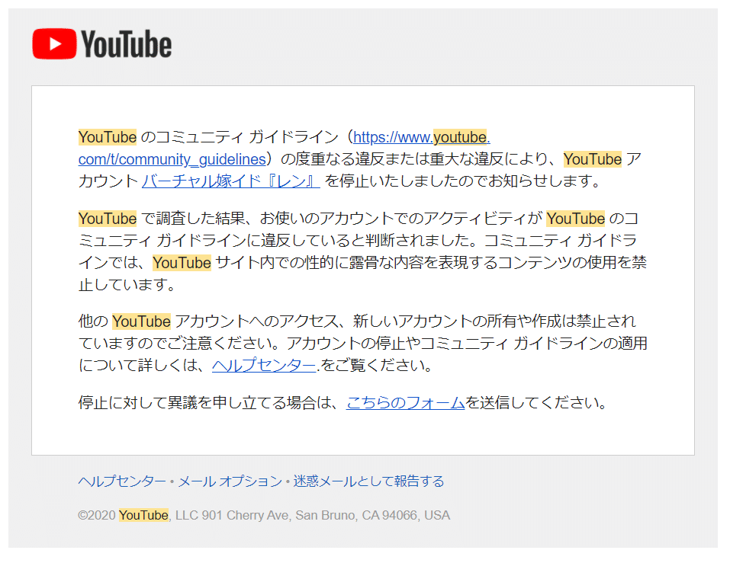Open the こちらのフォーム appeal link
Viewport: 730px width, 563px height.
[x=406, y=402]
